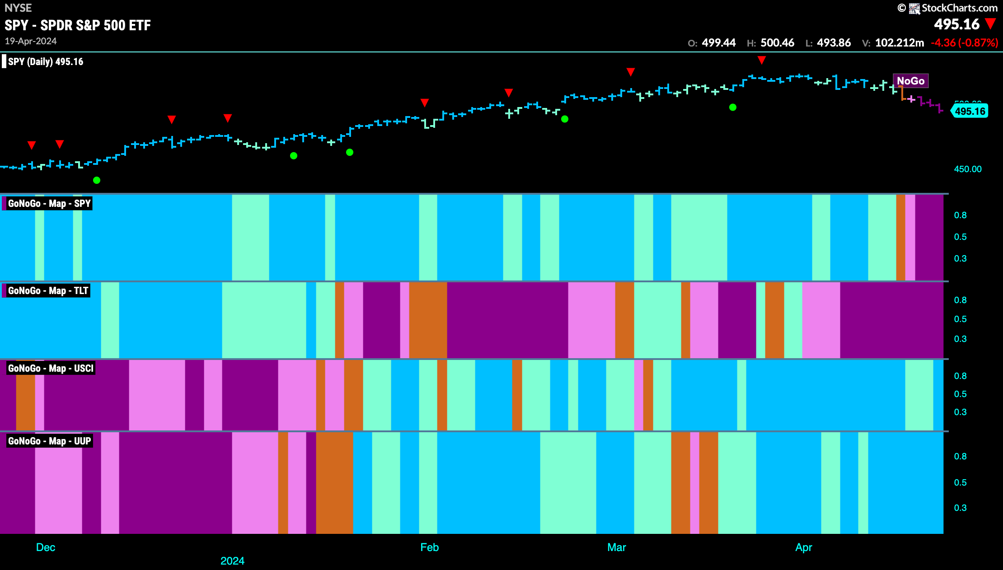1003x570 pixels.
Task: Click the cyan 495.16 price tag
Action: tap(970, 111)
